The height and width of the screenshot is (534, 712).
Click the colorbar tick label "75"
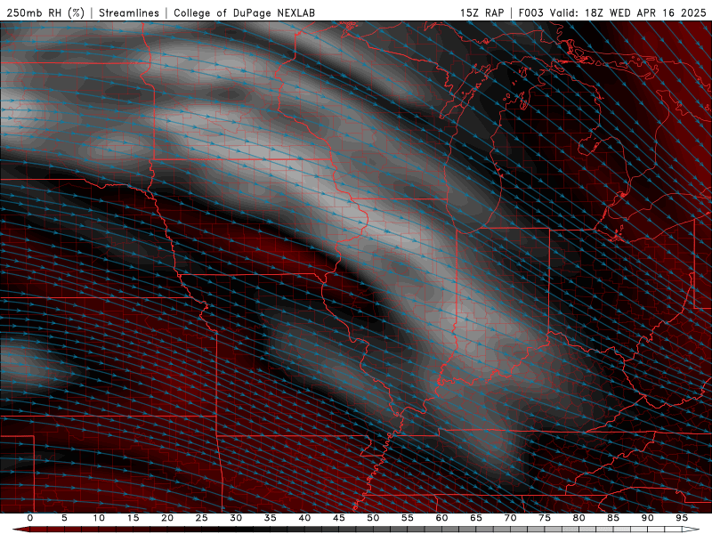pyautogui.click(x=545, y=518)
